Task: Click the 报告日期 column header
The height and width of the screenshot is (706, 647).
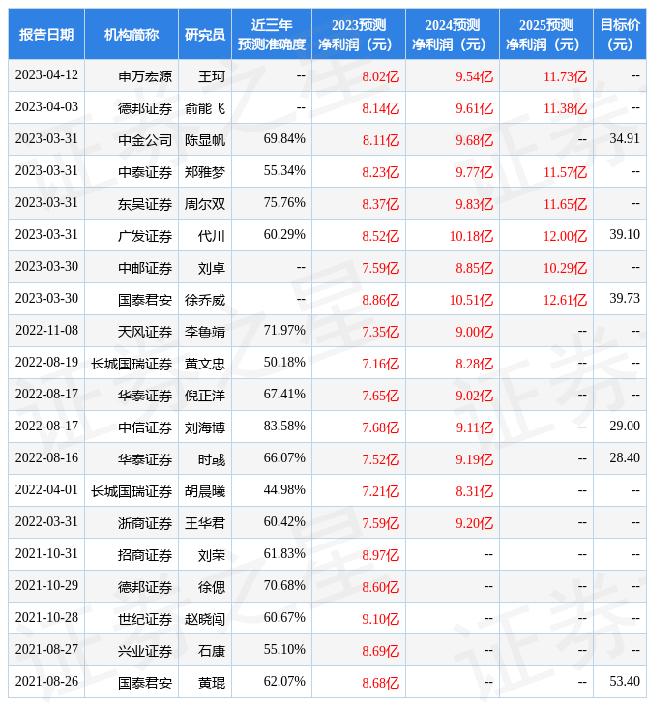Action: coord(46,35)
